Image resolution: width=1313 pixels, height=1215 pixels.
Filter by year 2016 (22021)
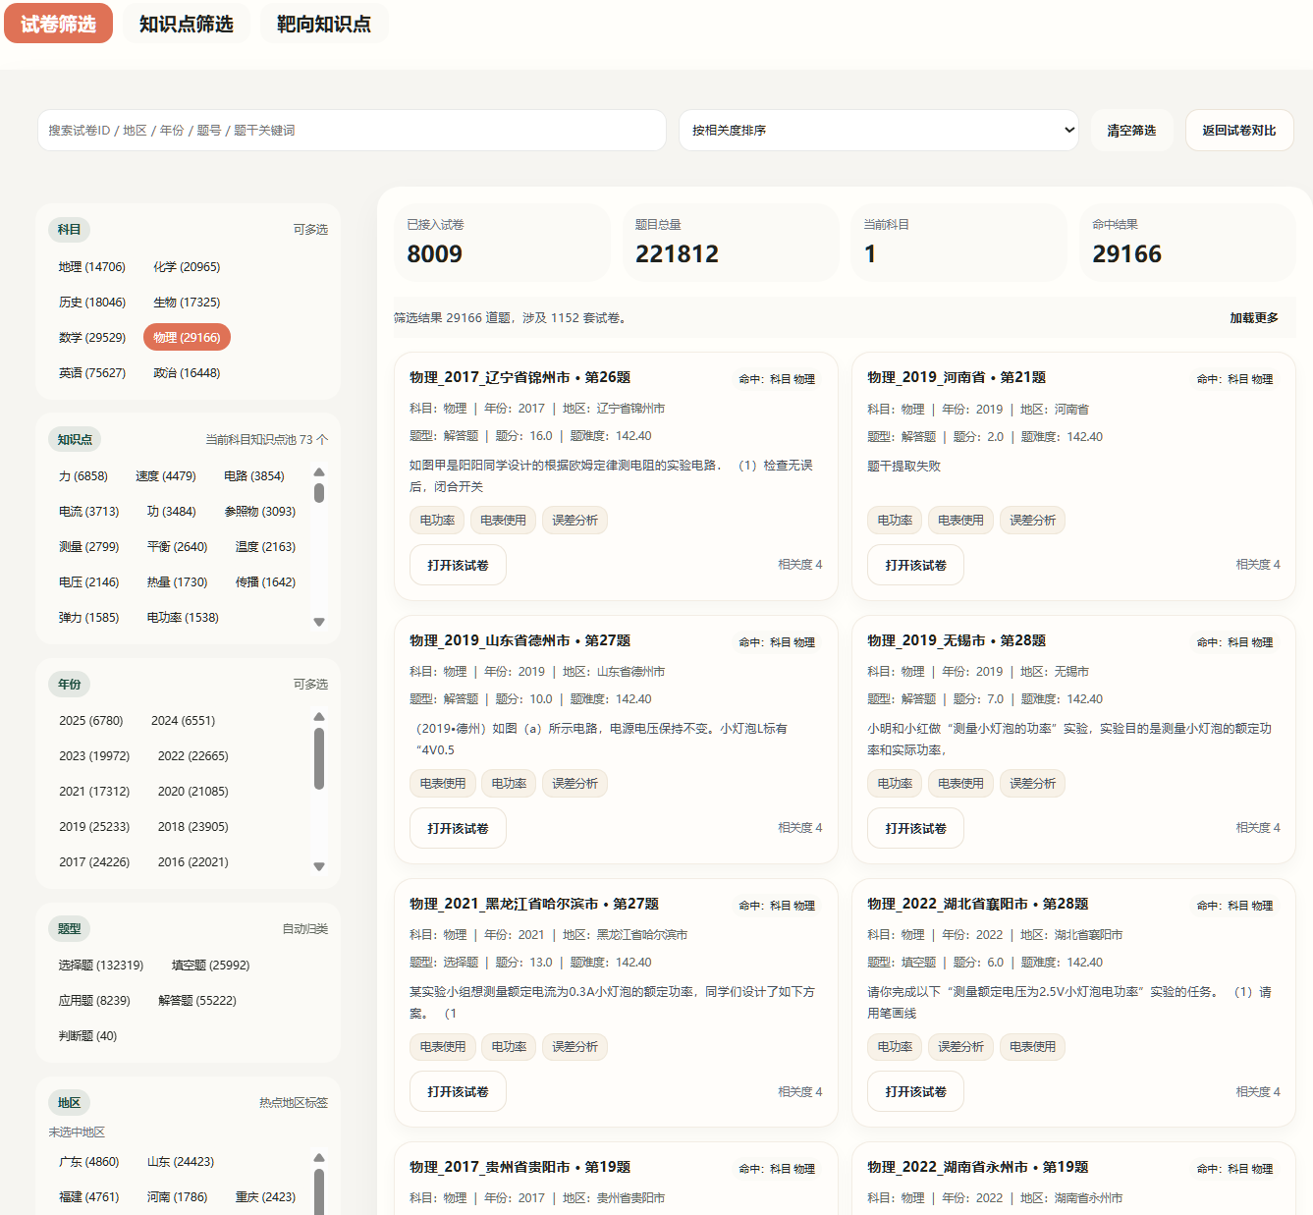click(x=193, y=862)
